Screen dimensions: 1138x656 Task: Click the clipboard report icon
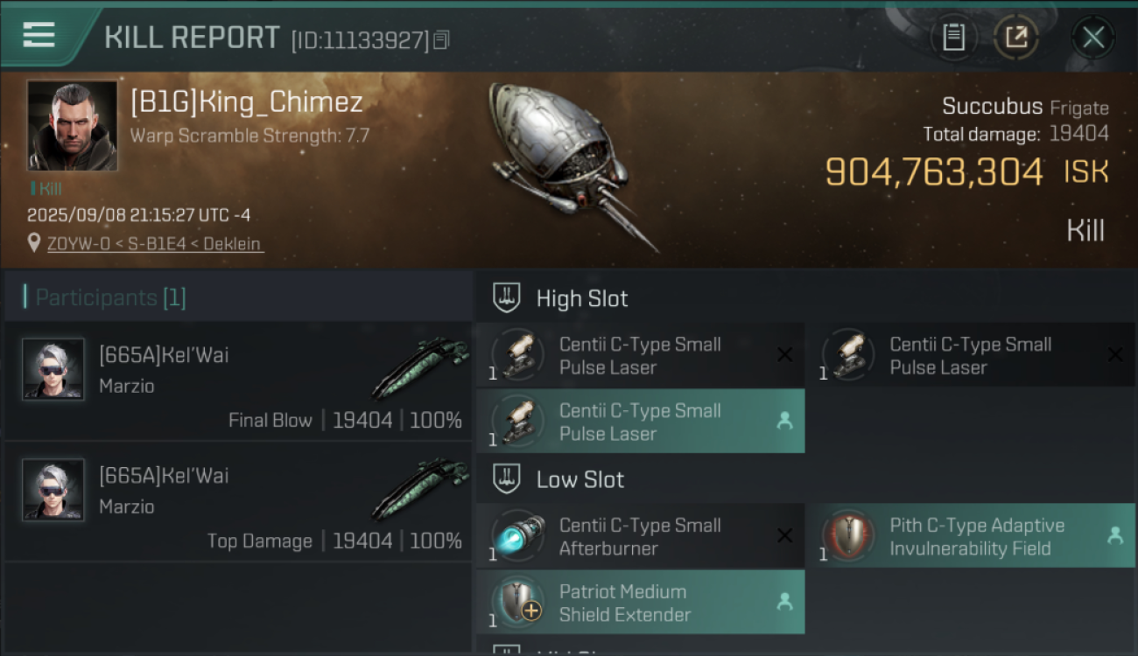point(953,38)
